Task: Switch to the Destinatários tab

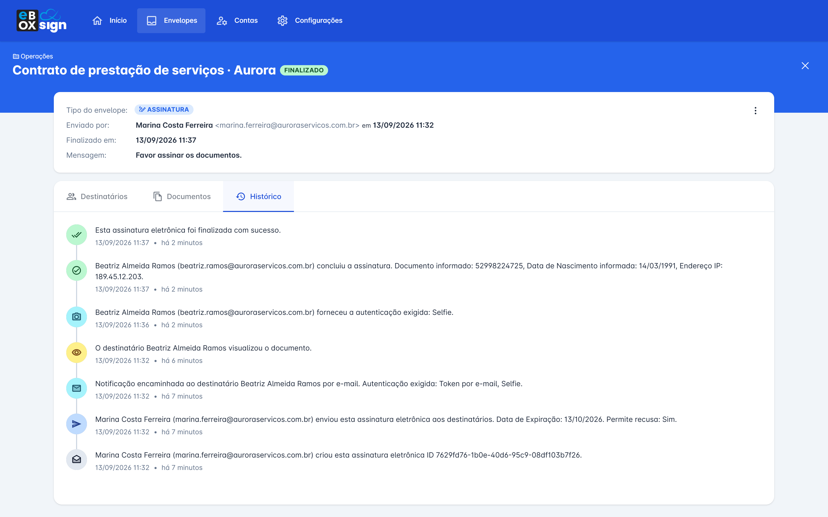Action: pos(97,196)
